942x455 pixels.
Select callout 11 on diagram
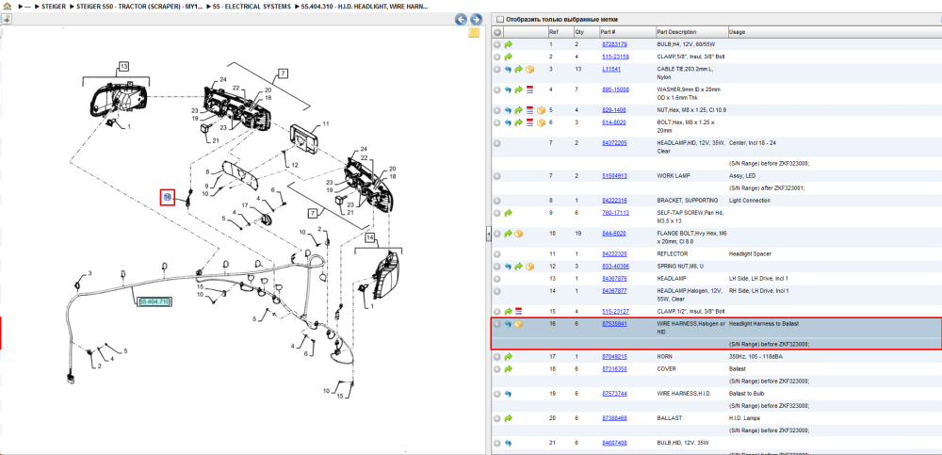pos(326,124)
